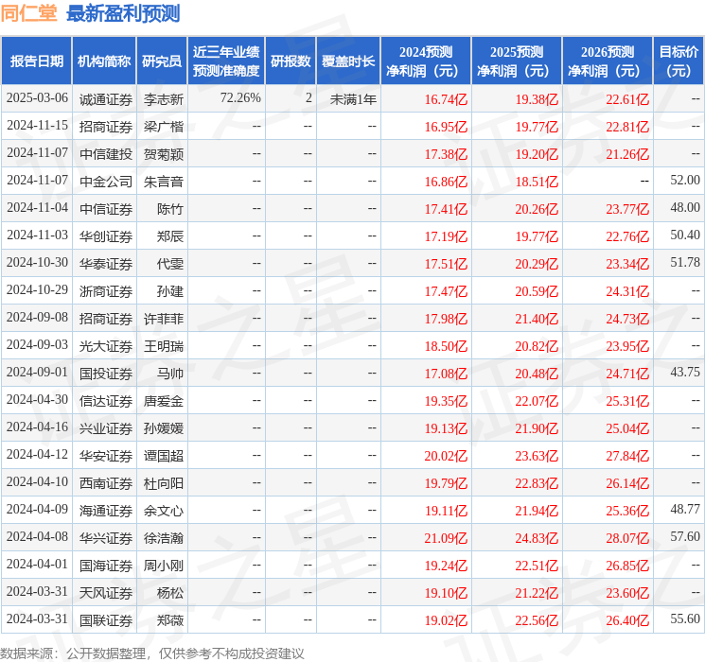Select date 2024-11-15
Viewport: 705px width, 662px height.
[37, 126]
